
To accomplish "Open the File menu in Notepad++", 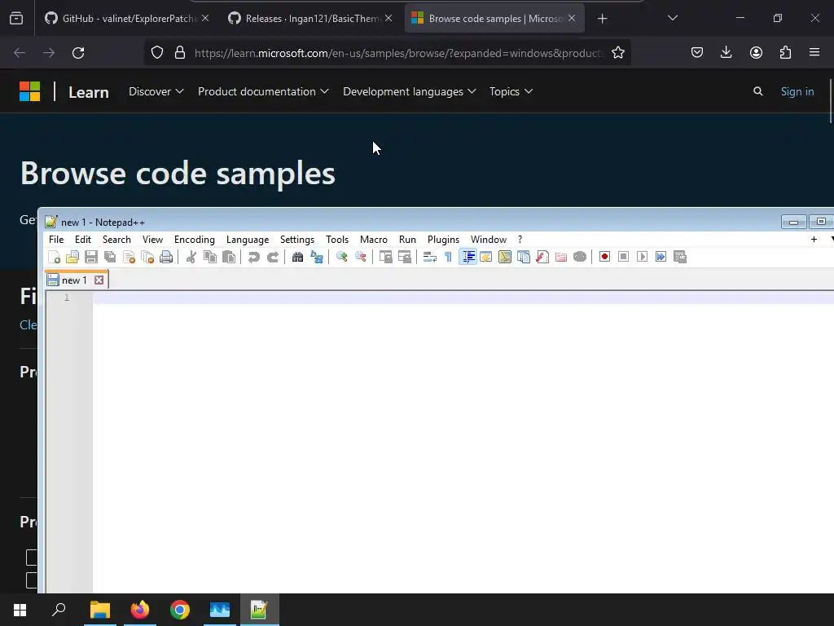I will (x=56, y=240).
